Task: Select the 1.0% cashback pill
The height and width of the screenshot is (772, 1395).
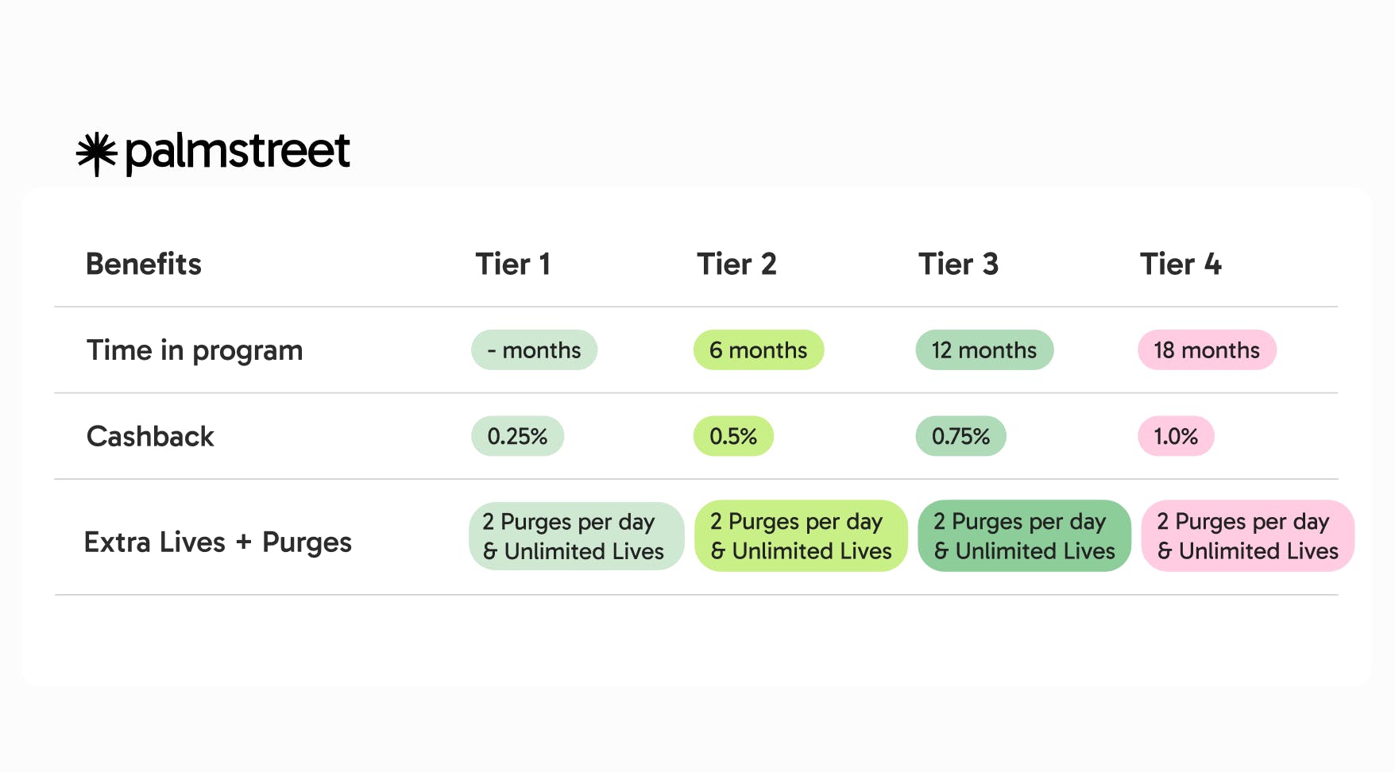Action: pos(1176,436)
